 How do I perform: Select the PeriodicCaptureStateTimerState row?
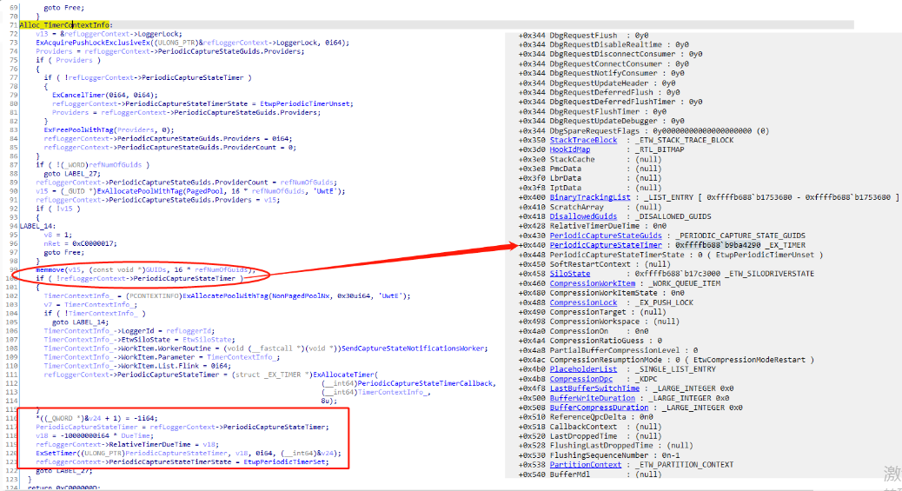[x=671, y=255]
